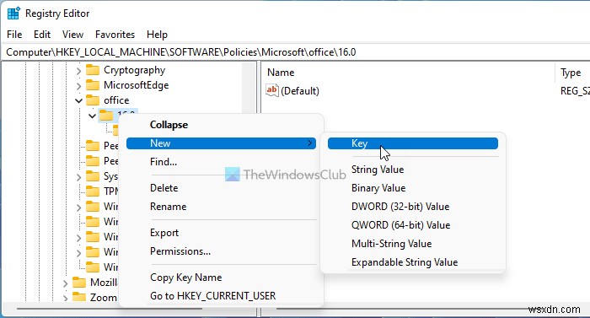Viewport: 590px width, 318px height.
Task: Open the New submenu entry
Action: point(221,143)
